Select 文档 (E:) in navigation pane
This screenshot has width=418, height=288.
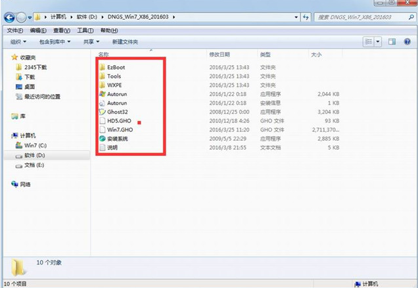click(30, 165)
